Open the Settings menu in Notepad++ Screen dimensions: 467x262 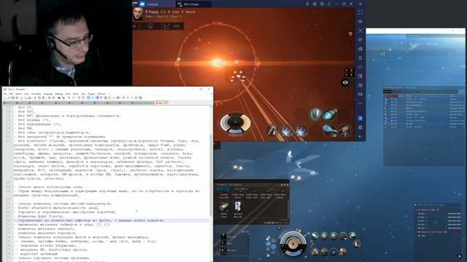(59, 94)
